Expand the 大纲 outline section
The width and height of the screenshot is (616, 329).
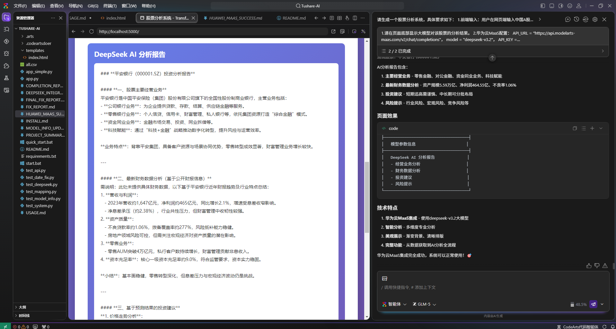[40, 307]
